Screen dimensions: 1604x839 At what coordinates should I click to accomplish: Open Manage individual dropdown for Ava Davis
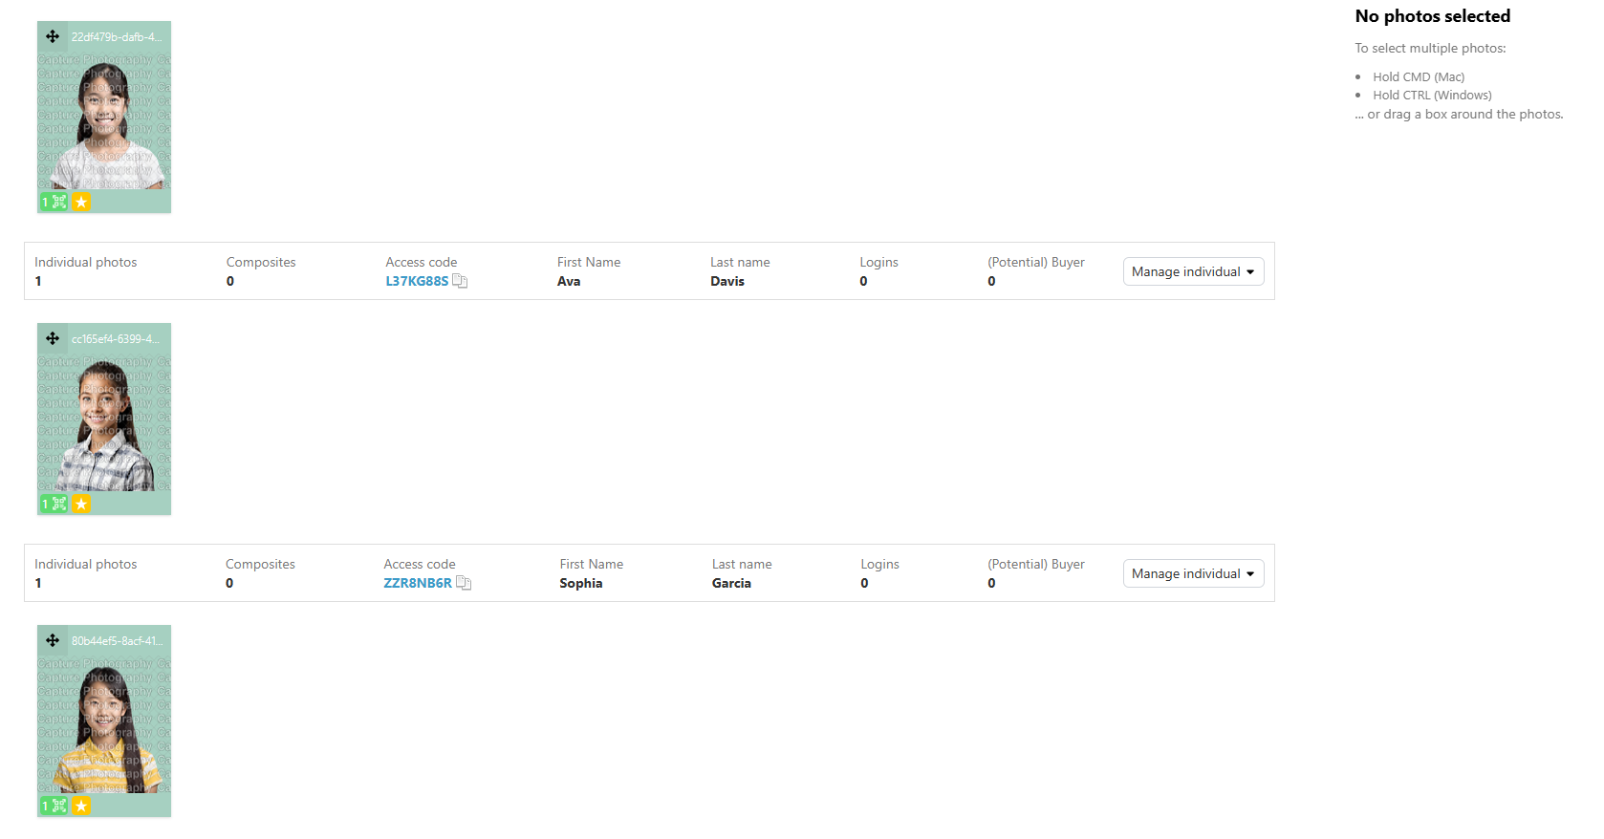click(1193, 271)
